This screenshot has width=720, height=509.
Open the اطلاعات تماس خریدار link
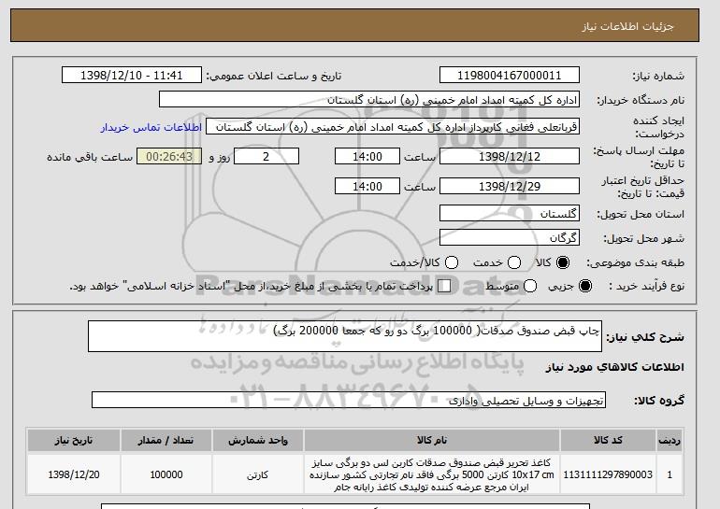[151, 127]
